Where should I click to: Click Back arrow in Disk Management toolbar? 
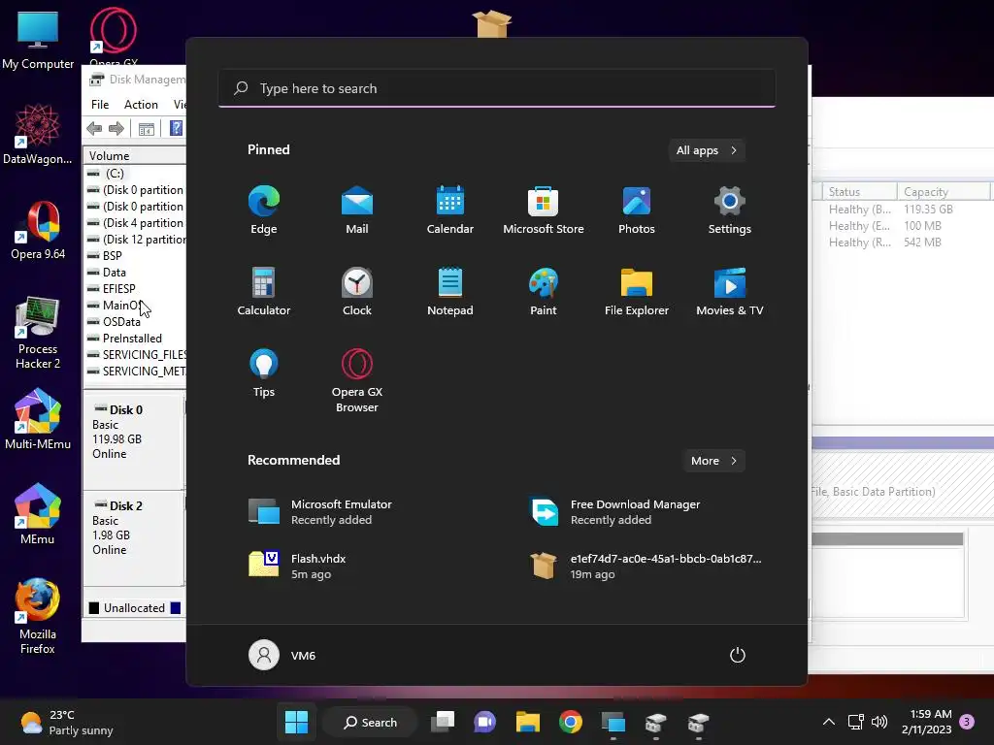(94, 129)
